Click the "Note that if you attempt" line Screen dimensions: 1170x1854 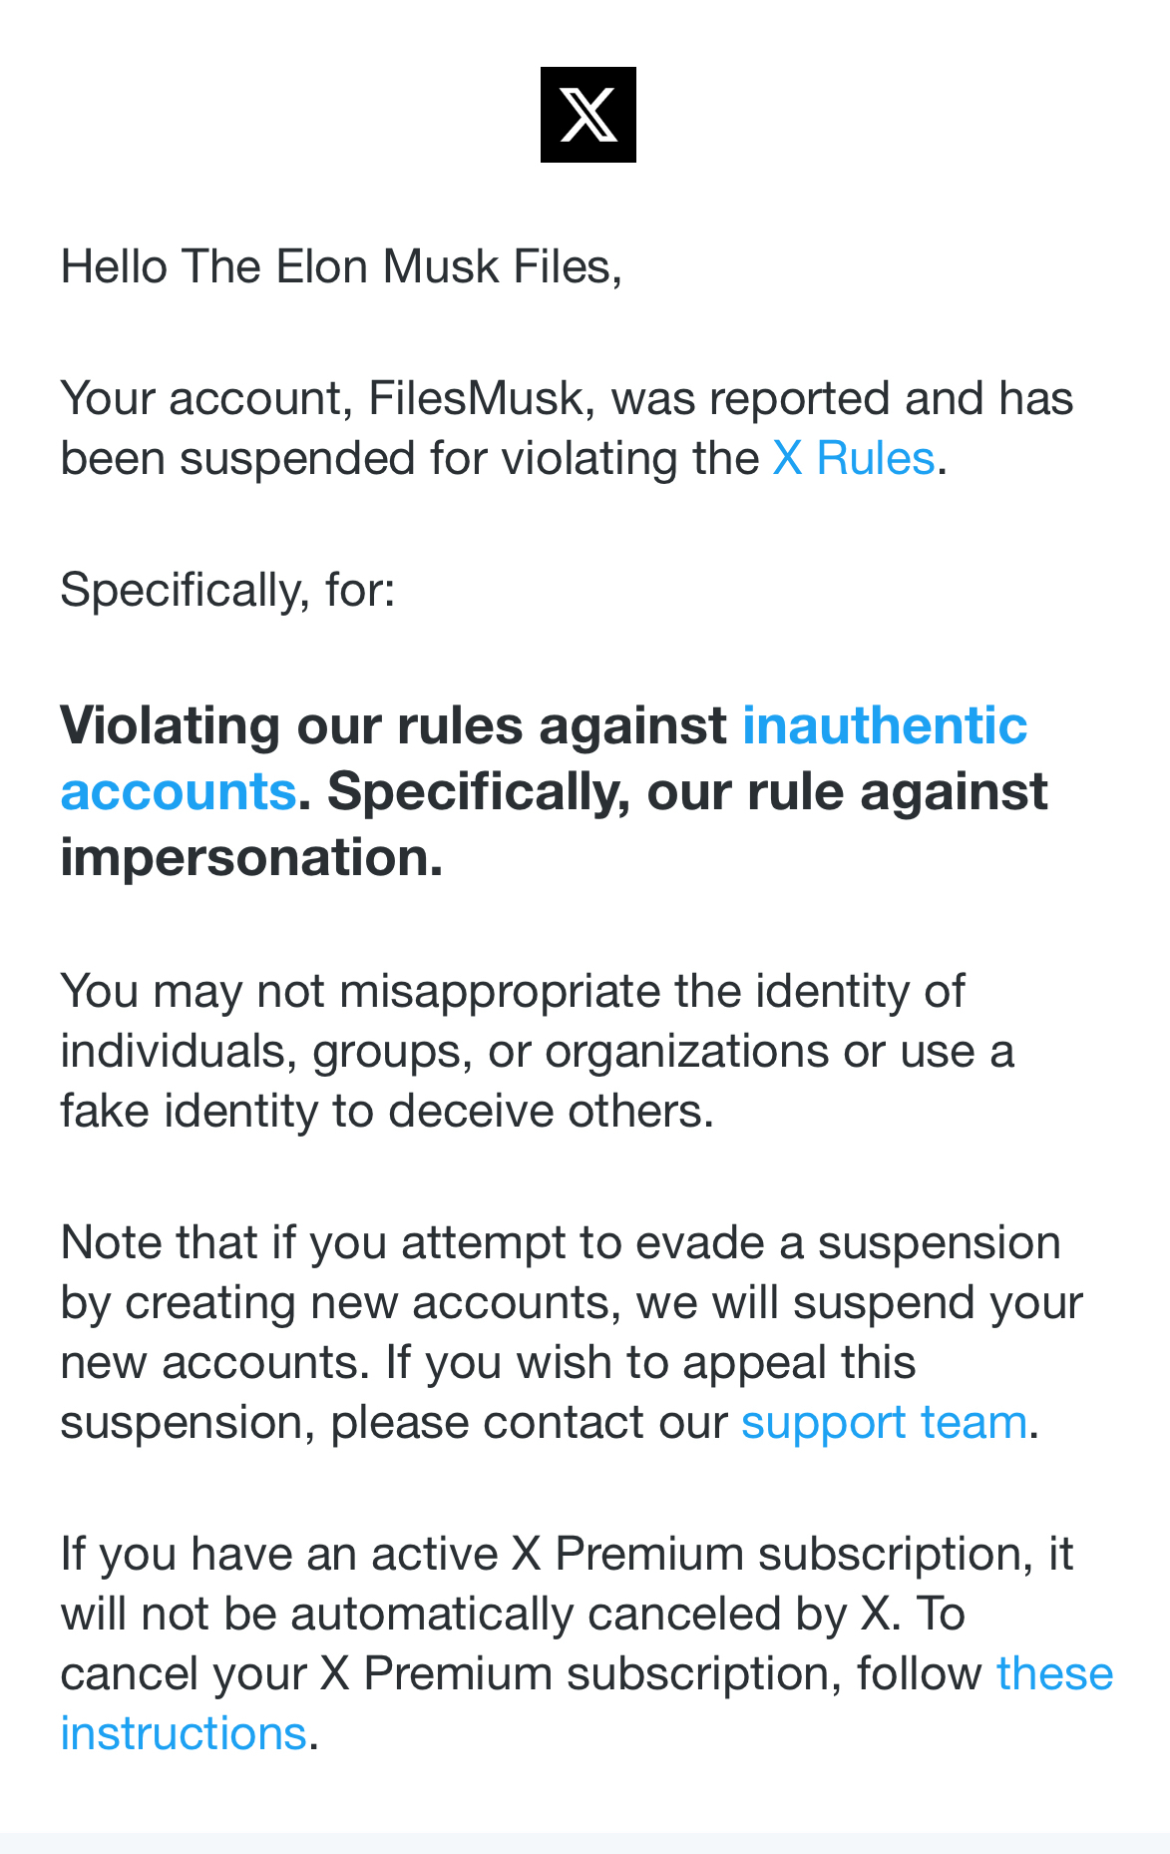(561, 1243)
